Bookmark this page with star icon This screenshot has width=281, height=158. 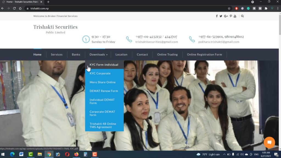[229, 8]
